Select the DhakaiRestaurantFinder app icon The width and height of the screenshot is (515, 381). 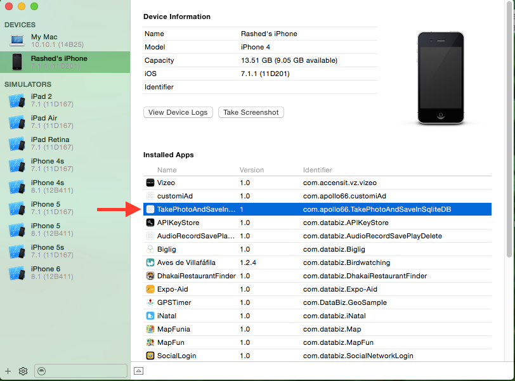[x=150, y=276]
